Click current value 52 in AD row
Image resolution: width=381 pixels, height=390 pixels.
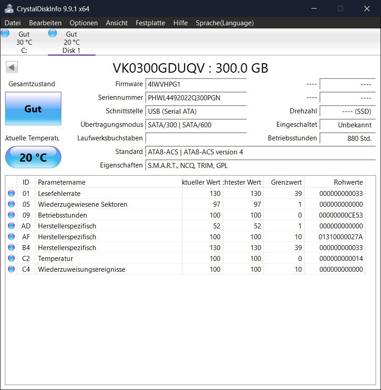217,226
